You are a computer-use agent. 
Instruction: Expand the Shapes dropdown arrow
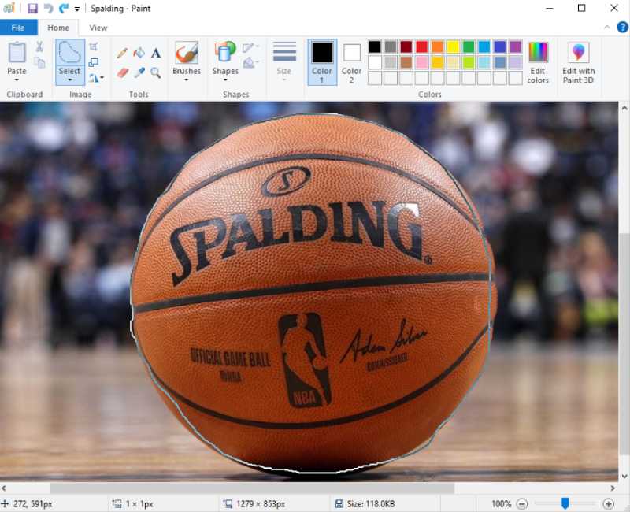coord(225,80)
